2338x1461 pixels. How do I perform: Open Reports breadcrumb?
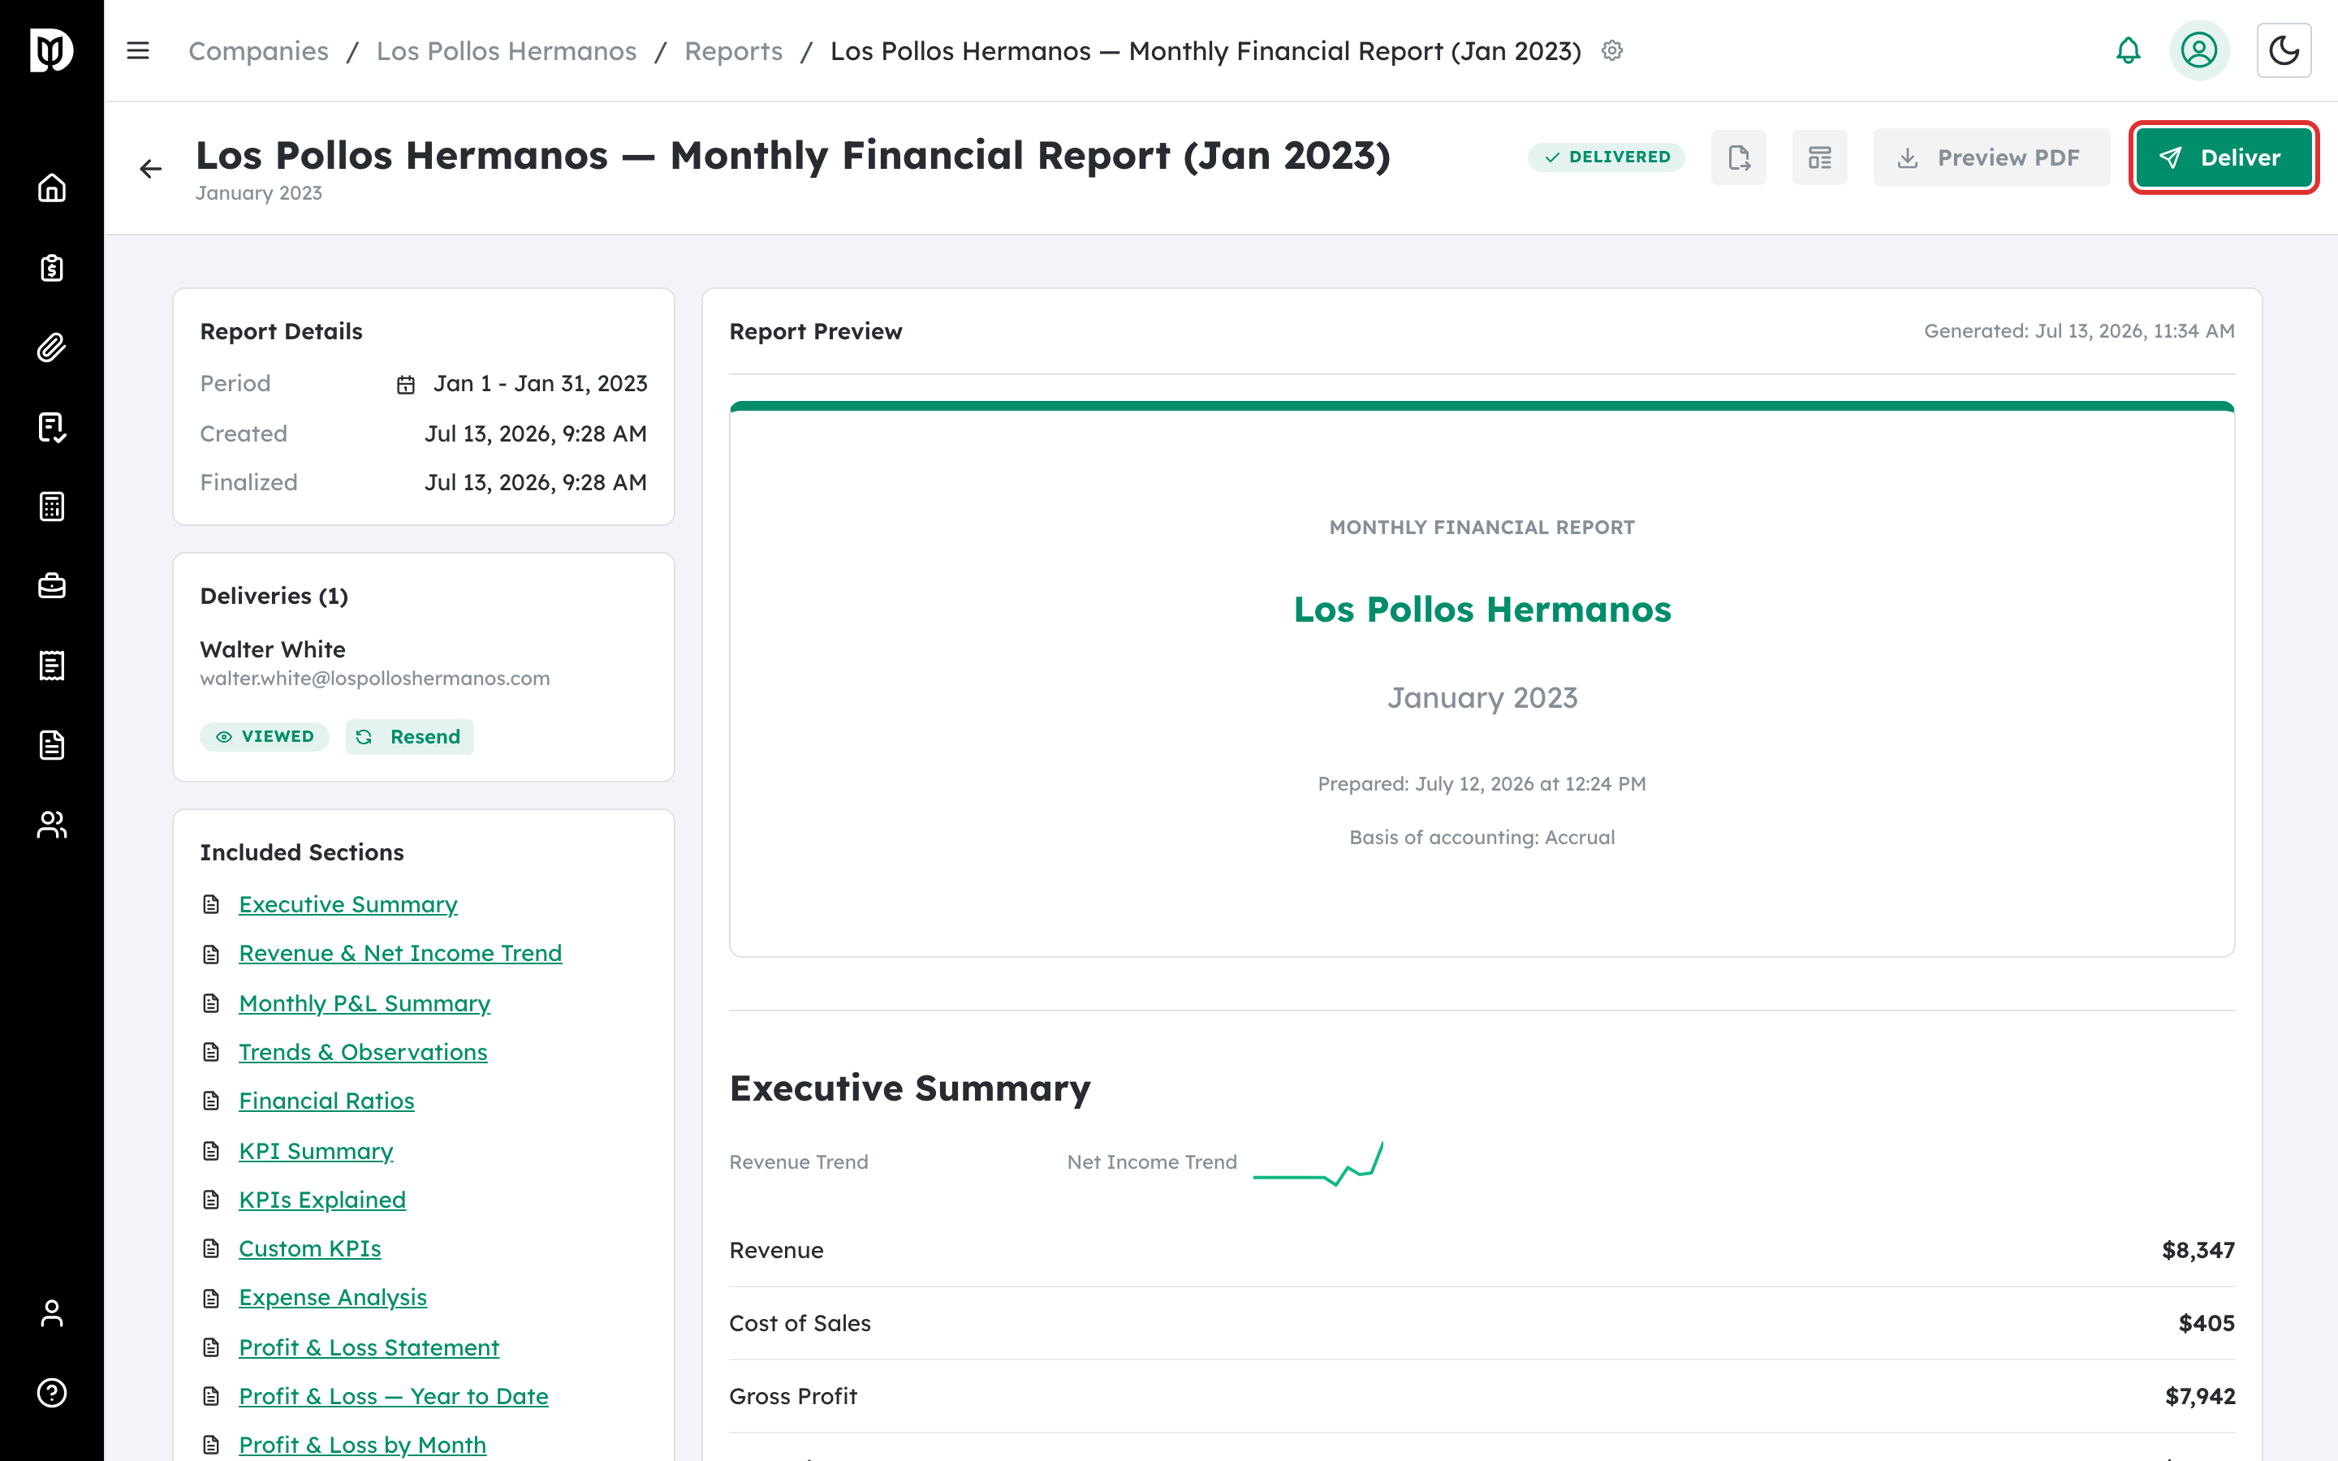point(733,50)
